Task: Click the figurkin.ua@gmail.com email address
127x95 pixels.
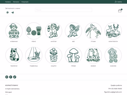Action: [x=113, y=92]
